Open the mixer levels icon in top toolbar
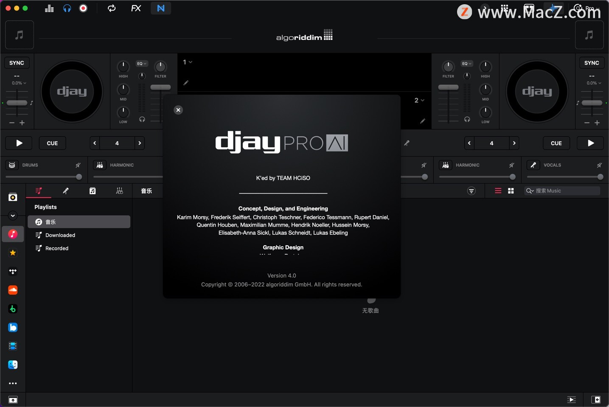609x407 pixels. coord(49,8)
